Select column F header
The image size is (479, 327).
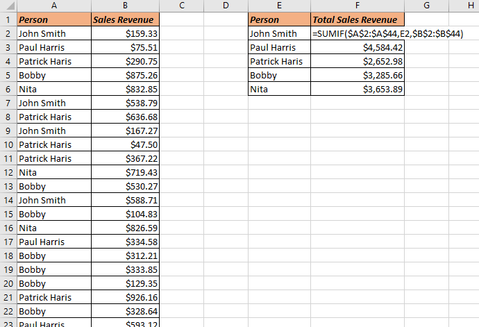pyautogui.click(x=357, y=6)
